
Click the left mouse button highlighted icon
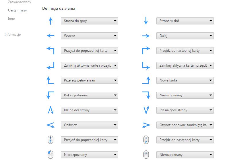pyautogui.click(x=51, y=155)
